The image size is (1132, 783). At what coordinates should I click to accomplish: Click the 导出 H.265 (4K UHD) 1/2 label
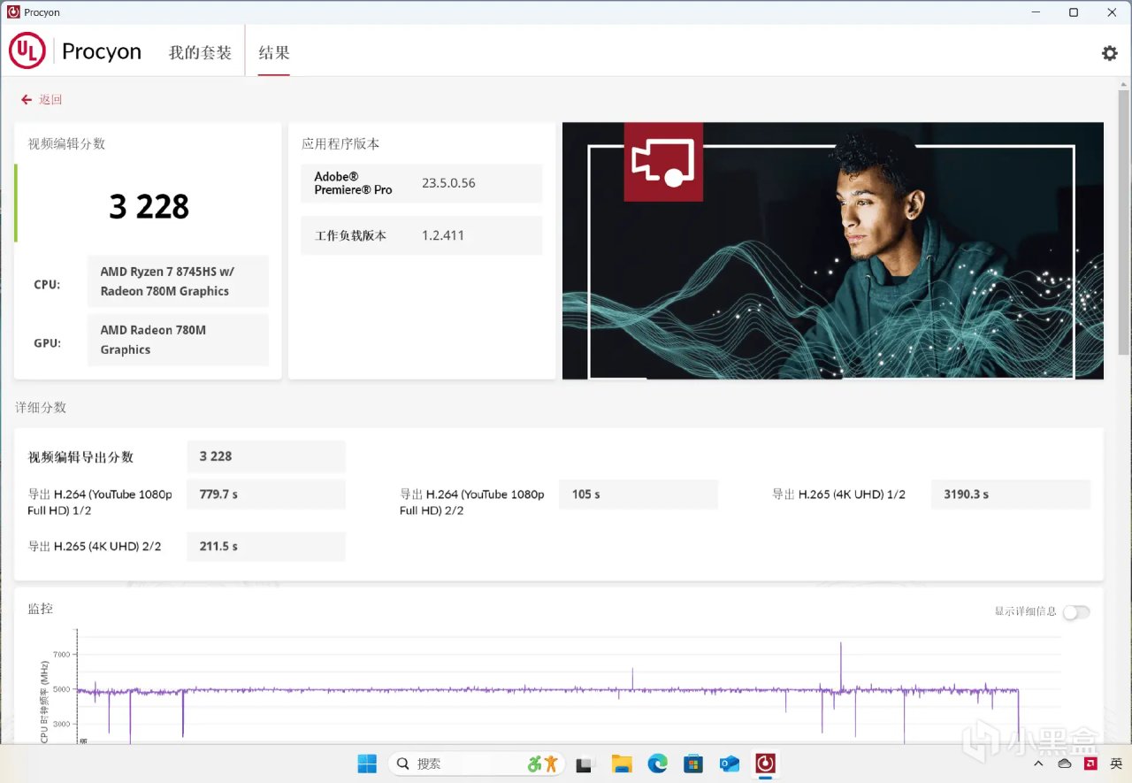click(x=838, y=495)
